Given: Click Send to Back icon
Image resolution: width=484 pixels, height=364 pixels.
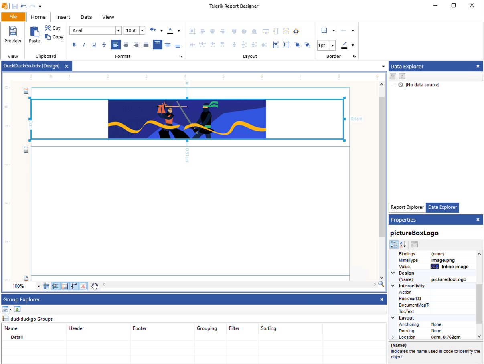Looking at the screenshot, I should [x=307, y=45].
